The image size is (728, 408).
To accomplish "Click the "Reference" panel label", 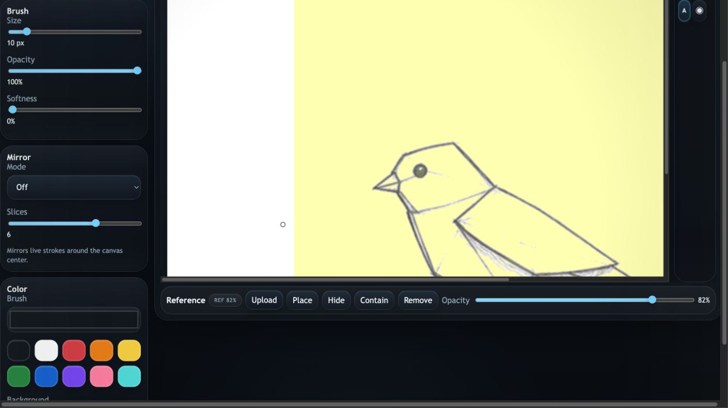I will point(186,300).
